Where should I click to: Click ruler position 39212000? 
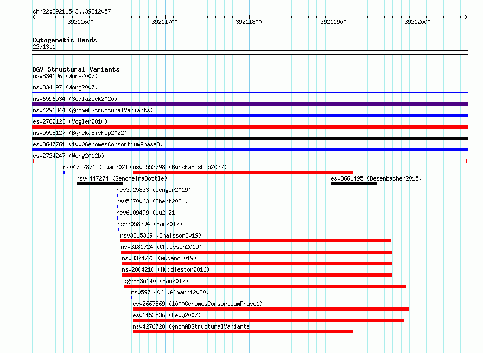pos(418,22)
